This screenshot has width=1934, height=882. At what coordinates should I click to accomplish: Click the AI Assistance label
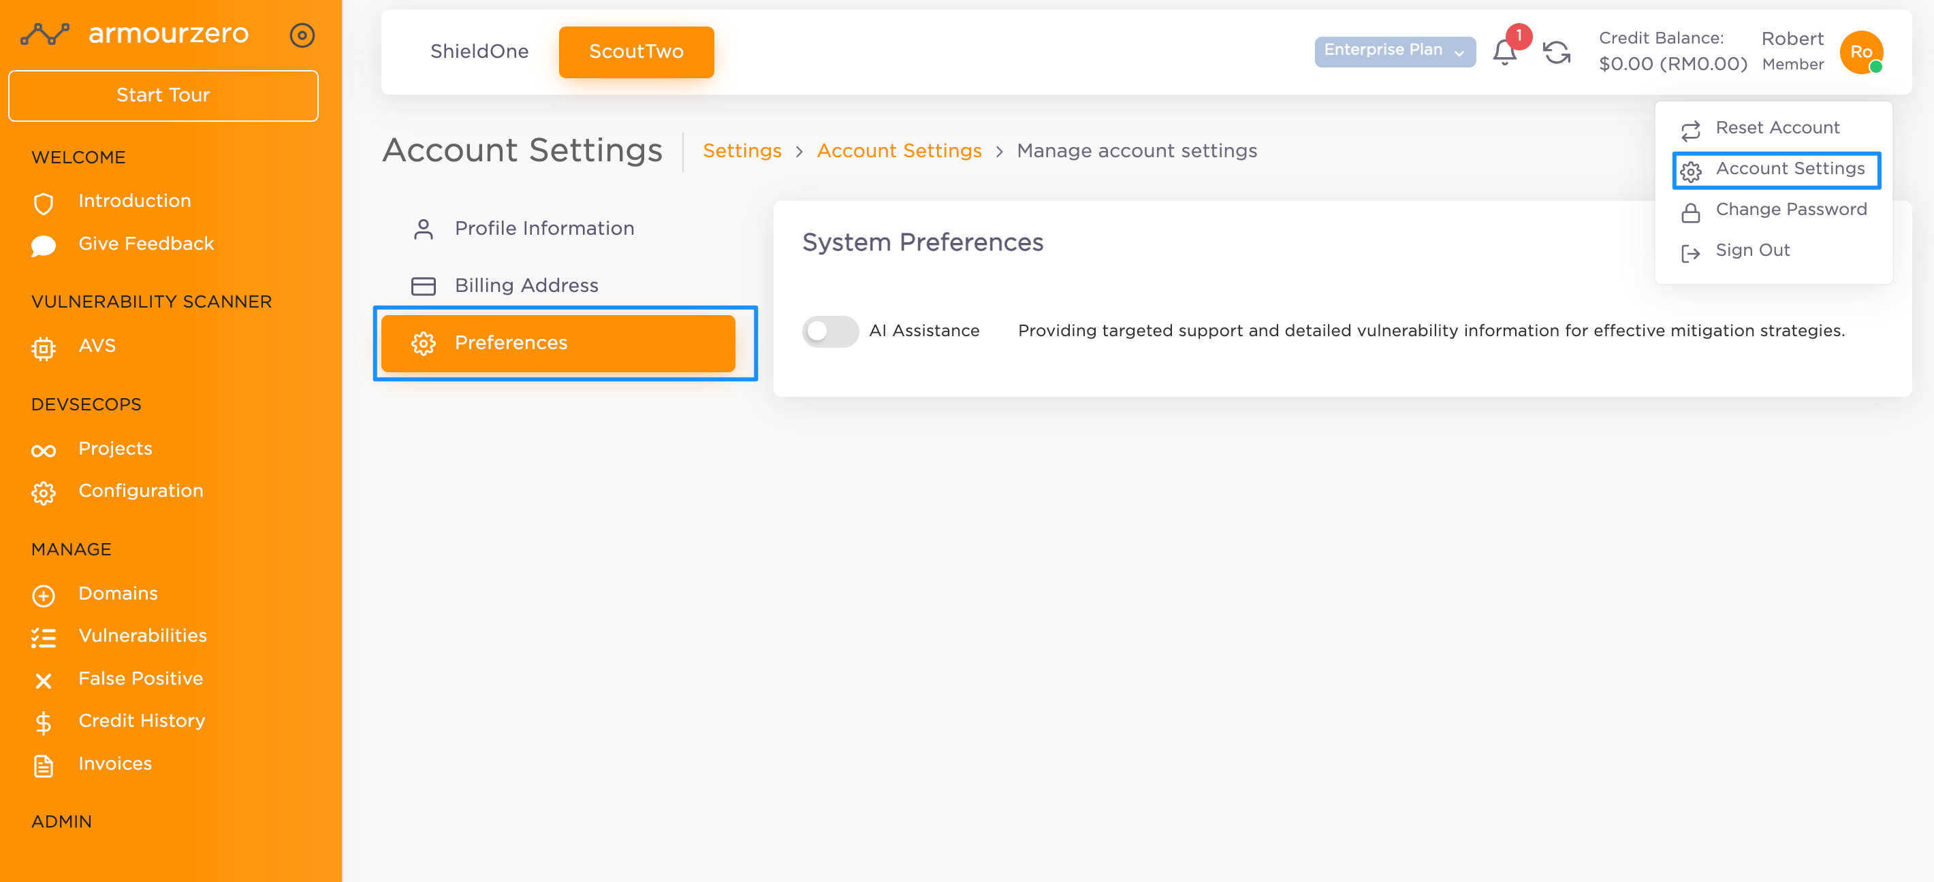click(923, 331)
